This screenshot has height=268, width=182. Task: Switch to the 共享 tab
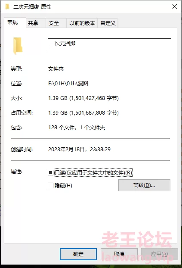(x=33, y=23)
